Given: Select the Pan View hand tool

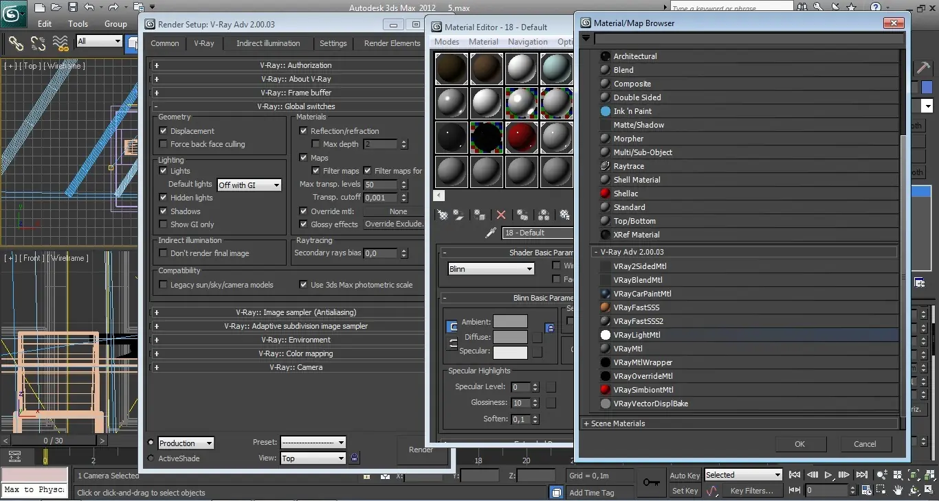Looking at the screenshot, I should pyautogui.click(x=898, y=490).
